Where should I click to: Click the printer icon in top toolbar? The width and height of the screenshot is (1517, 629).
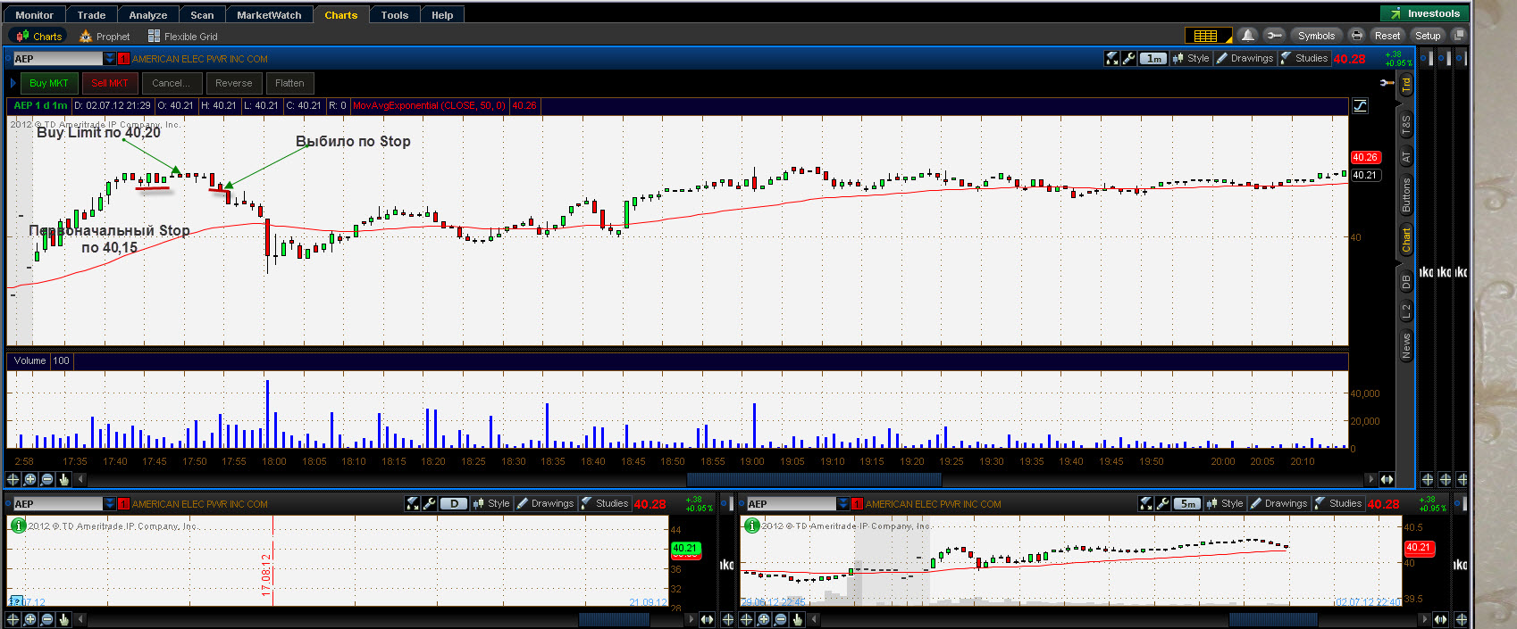click(x=1357, y=36)
